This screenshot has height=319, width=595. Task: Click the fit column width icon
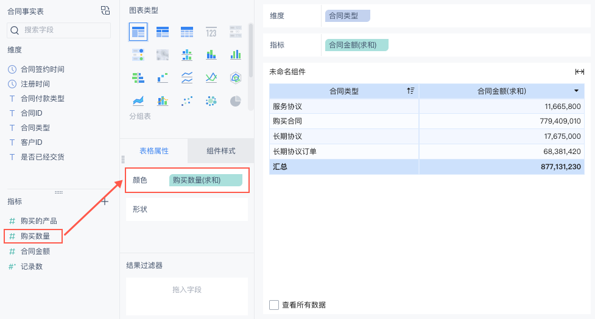[x=579, y=72]
